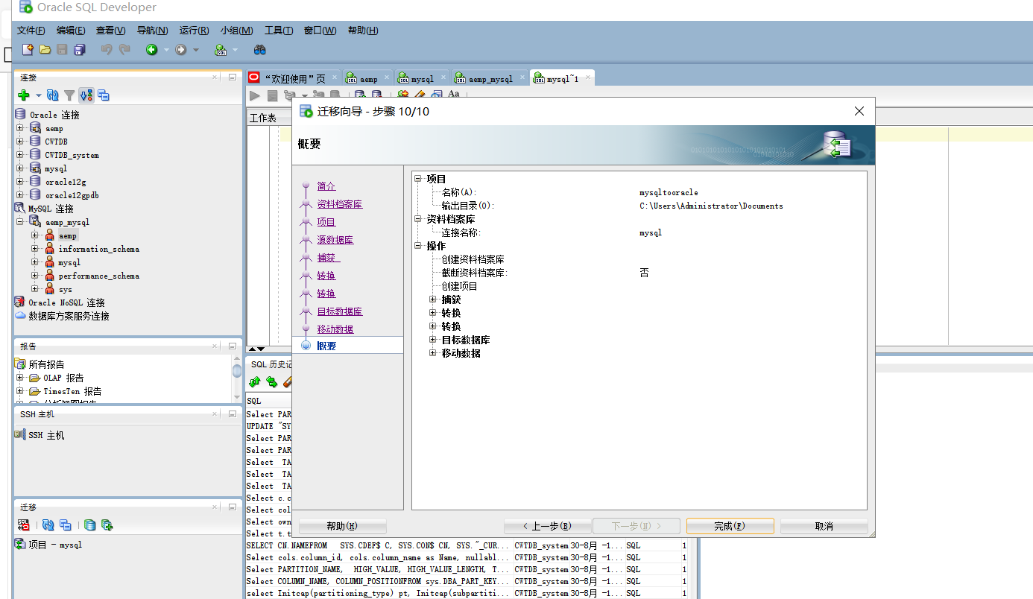Click the binoculars Find DB Object icon
The image size is (1033, 599).
[x=260, y=50]
